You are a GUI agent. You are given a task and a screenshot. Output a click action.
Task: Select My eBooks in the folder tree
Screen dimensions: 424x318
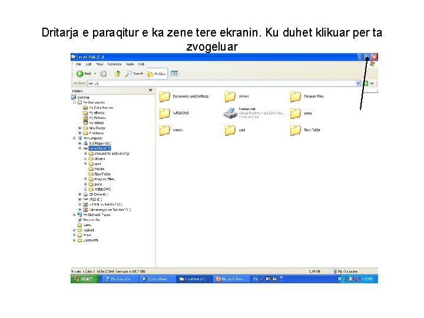point(94,112)
